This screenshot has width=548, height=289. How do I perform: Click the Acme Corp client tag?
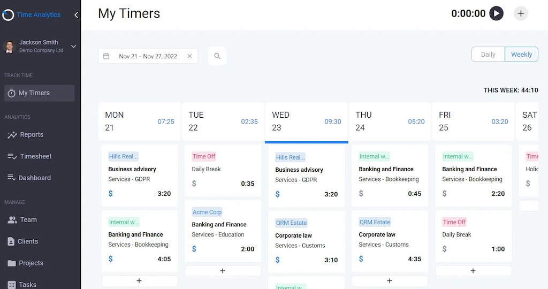click(207, 212)
